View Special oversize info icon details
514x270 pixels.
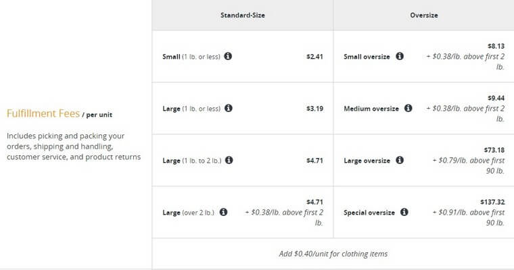404,212
